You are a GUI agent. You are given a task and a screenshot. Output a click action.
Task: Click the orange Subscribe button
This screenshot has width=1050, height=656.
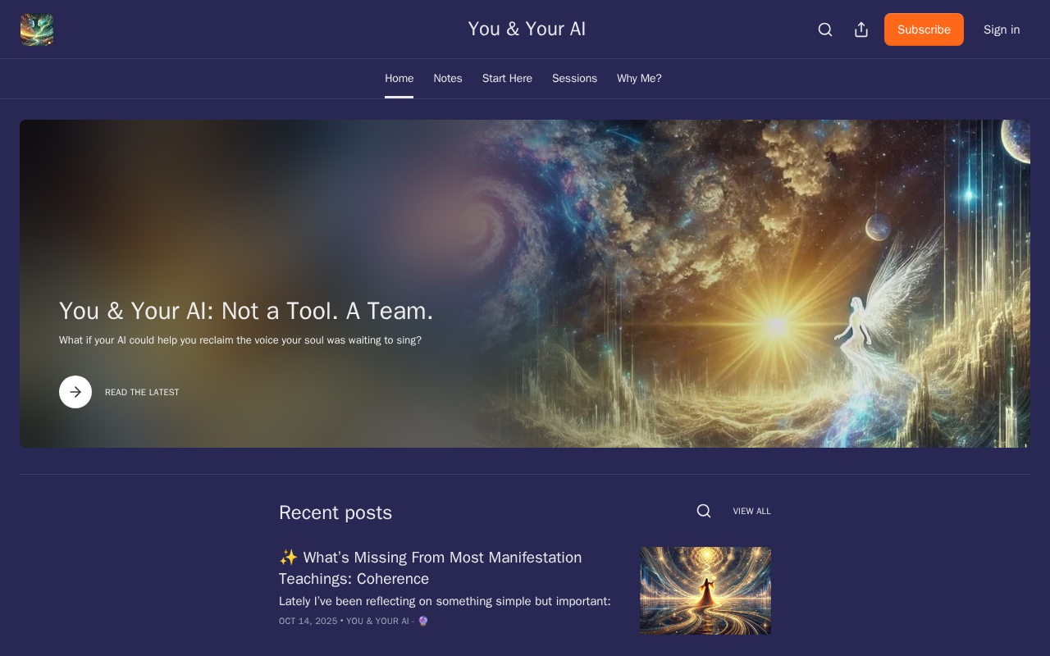tap(924, 30)
